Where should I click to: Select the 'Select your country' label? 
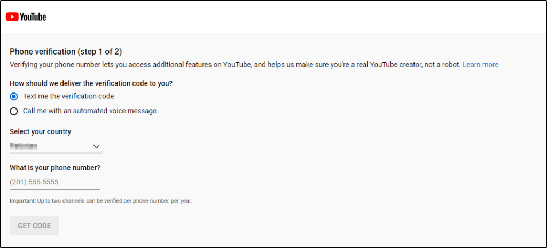(x=41, y=131)
